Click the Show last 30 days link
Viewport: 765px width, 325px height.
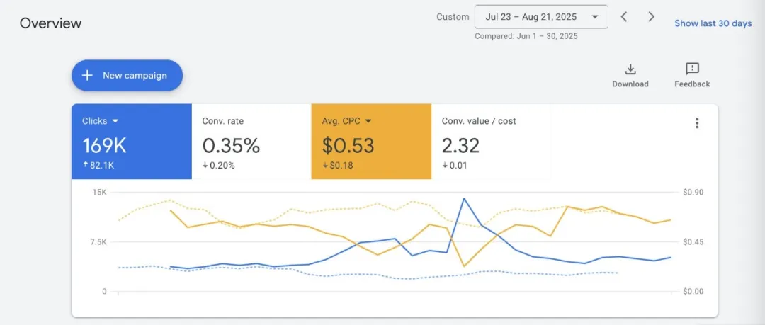coord(713,23)
